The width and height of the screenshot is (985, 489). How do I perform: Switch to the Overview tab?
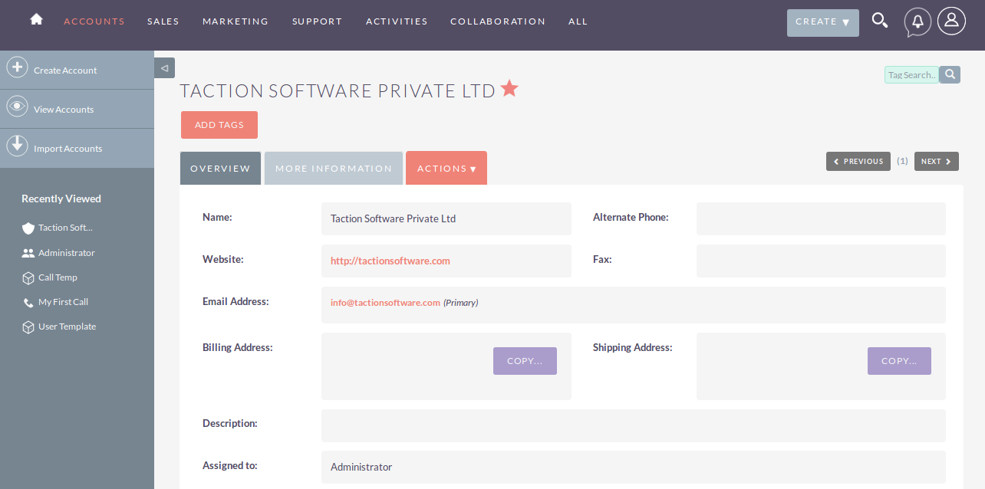pos(220,168)
